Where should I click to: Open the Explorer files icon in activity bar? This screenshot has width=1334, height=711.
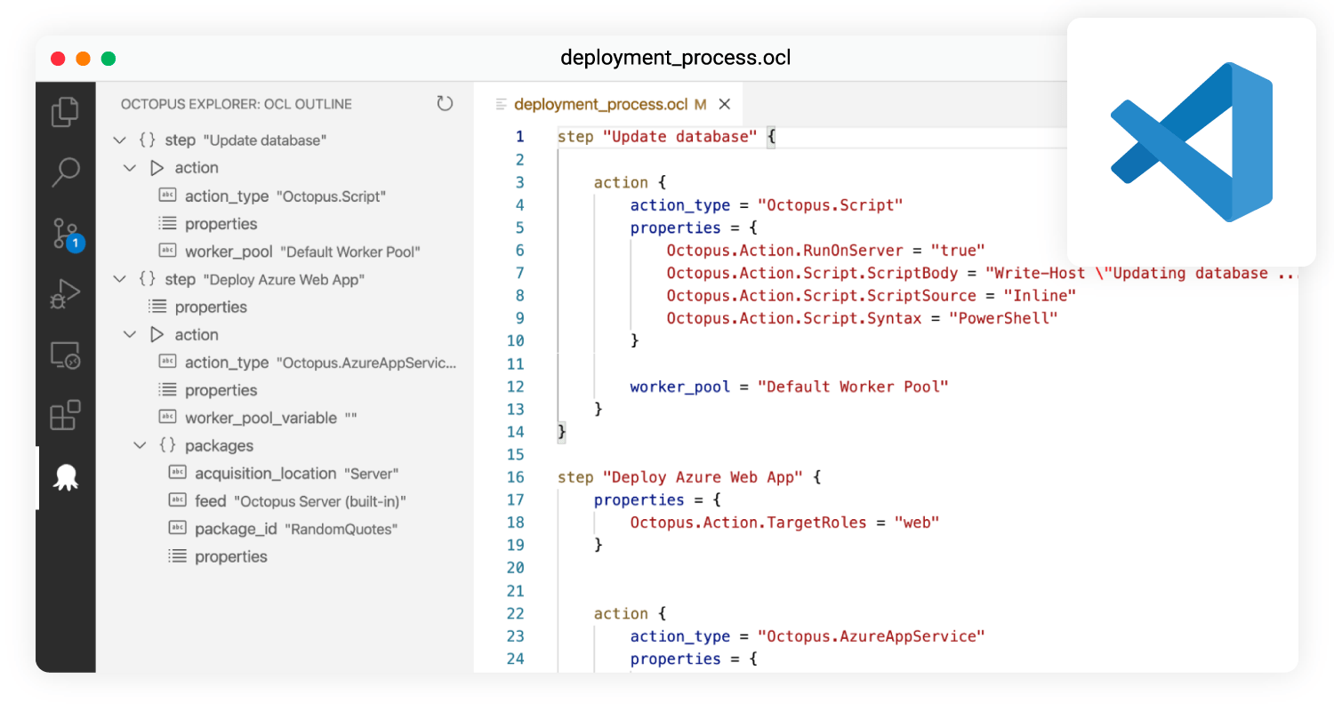65,111
